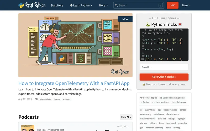Expand the More dropdown menu
Image resolution: width=210 pixels, height=131 pixels.
click(103, 6)
